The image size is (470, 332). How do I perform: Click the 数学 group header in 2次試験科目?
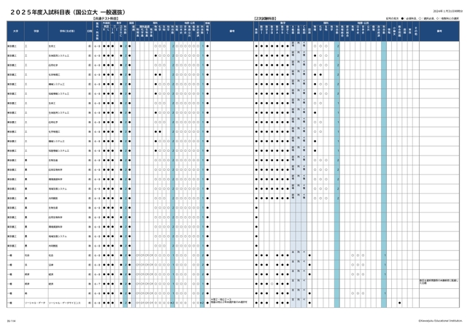coord(275,23)
